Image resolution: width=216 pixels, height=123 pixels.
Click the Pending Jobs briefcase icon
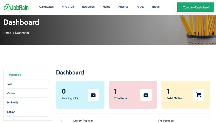click(x=93, y=95)
